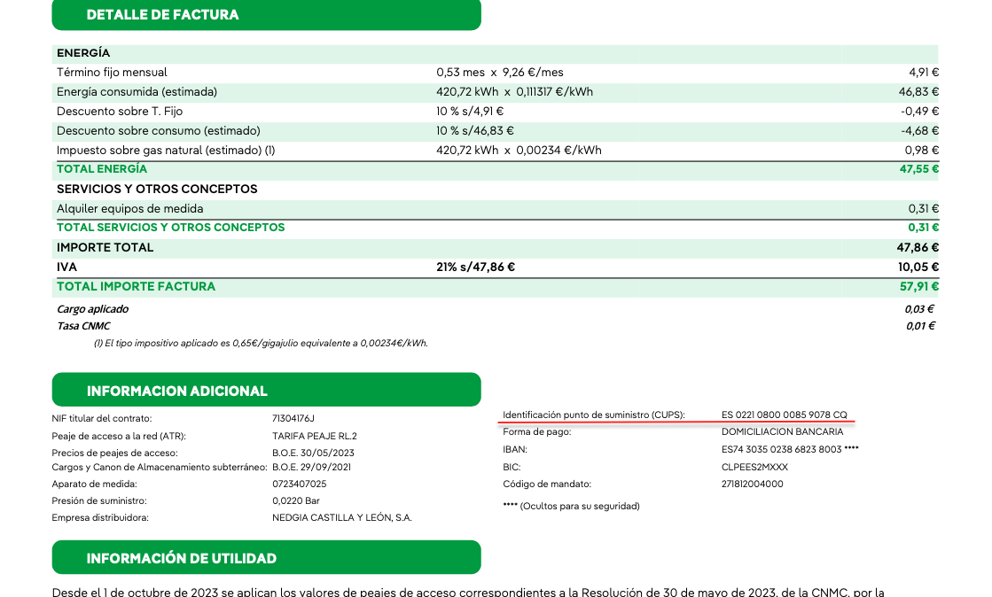Screen dimensions: 992x597
Task: Select the TOTAL IMPORTE FACTURA label
Action: point(136,286)
